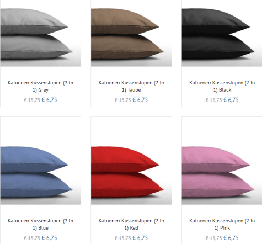Click the Katoenen Kussenslopen Red title link
The image size is (262, 244).
point(131,224)
